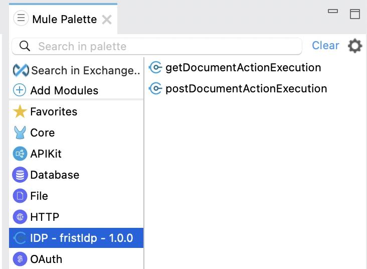Click the Add Modules plus icon
The height and width of the screenshot is (269, 367).
tap(20, 90)
